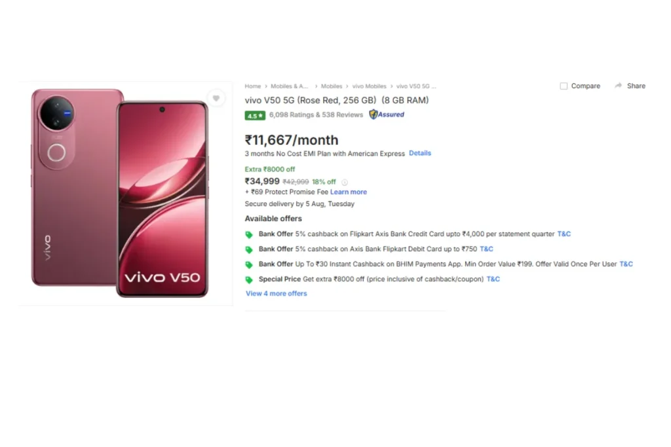Open vivo Mobiles breadcrumb link
Viewport: 671px width, 447px height.
click(x=369, y=86)
